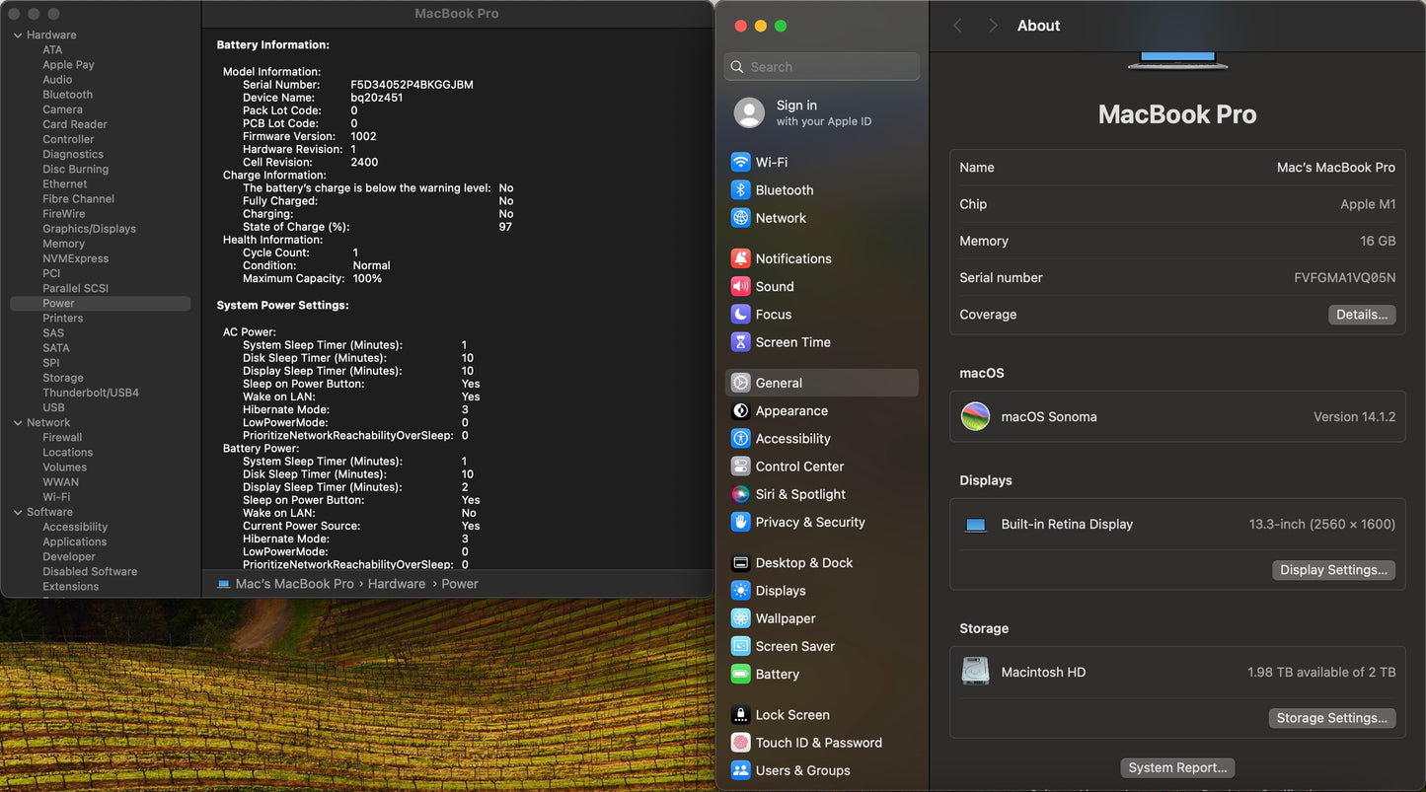
Task: Select Storage in System Information sidebar
Action: coord(62,378)
